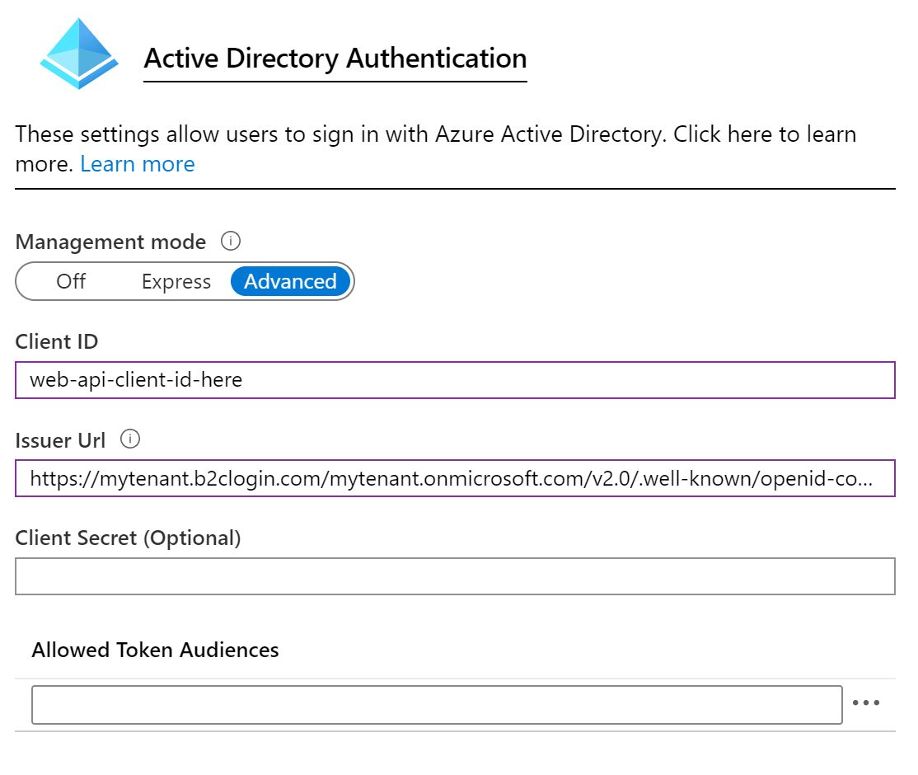Click the Client ID label
This screenshot has height=775, width=918.
coord(57,341)
